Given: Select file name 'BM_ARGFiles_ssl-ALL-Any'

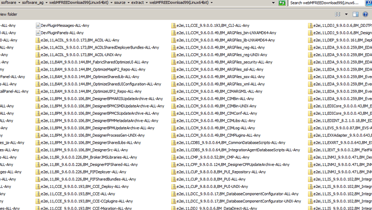Looking at the screenshot, I should pos(242,69).
